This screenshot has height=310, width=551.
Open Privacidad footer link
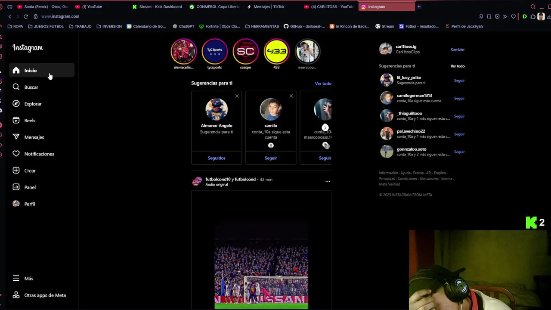(x=387, y=179)
